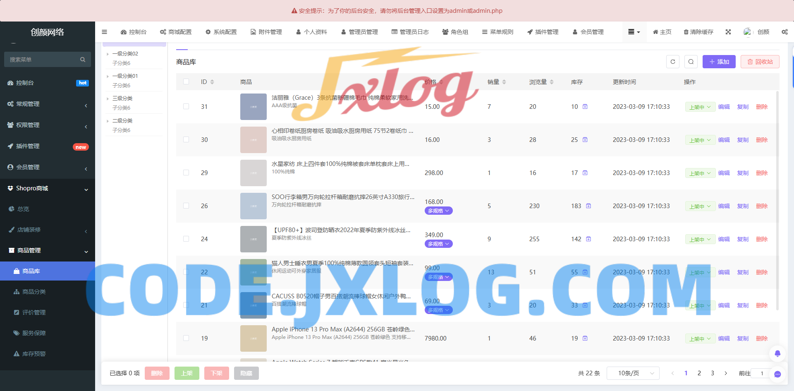Refresh the product list with the reload icon
794x391 pixels.
(x=673, y=62)
